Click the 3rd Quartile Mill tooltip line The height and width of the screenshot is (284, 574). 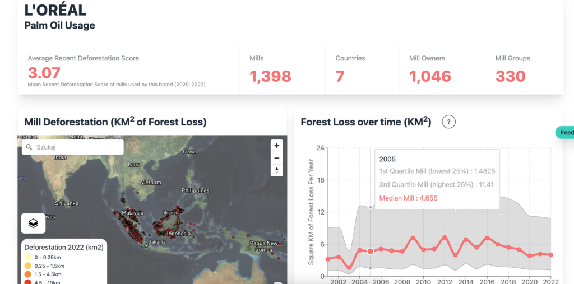pos(436,184)
